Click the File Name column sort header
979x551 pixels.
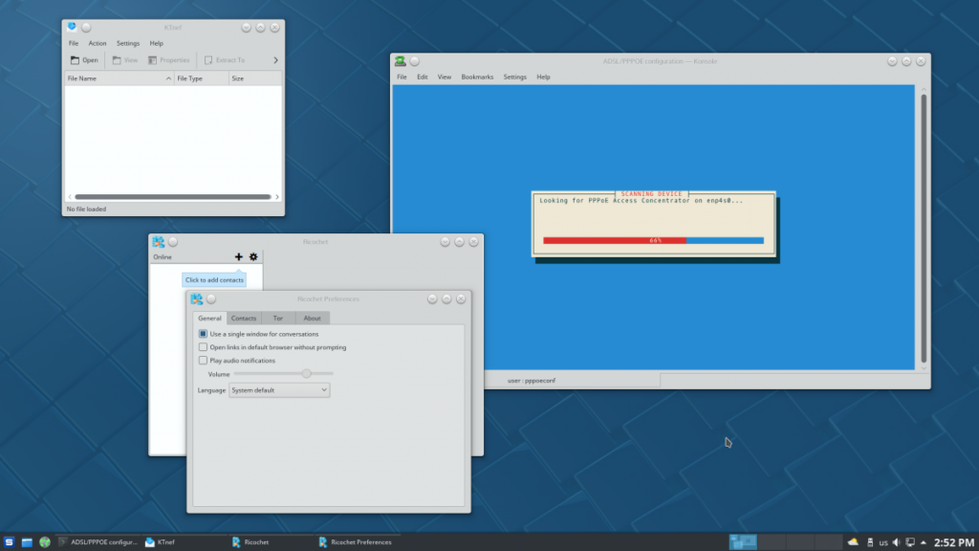coord(119,78)
